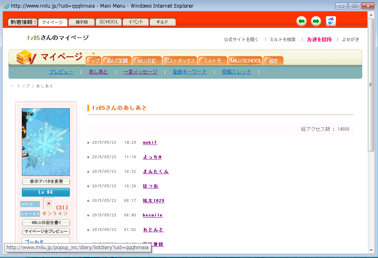
Task: Click the green forward arrow icon
Action: pyautogui.click(x=316, y=21)
